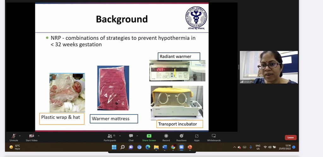Click the AIIMS logo on the slide
The height and width of the screenshot is (157, 323).
(x=196, y=18)
